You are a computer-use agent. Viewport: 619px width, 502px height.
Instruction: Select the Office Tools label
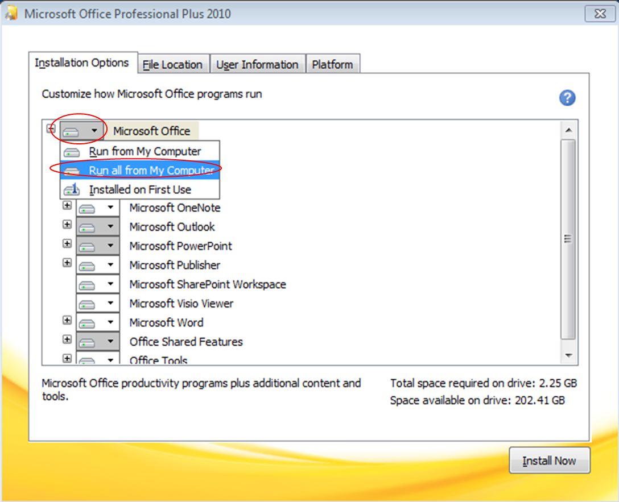(x=158, y=360)
